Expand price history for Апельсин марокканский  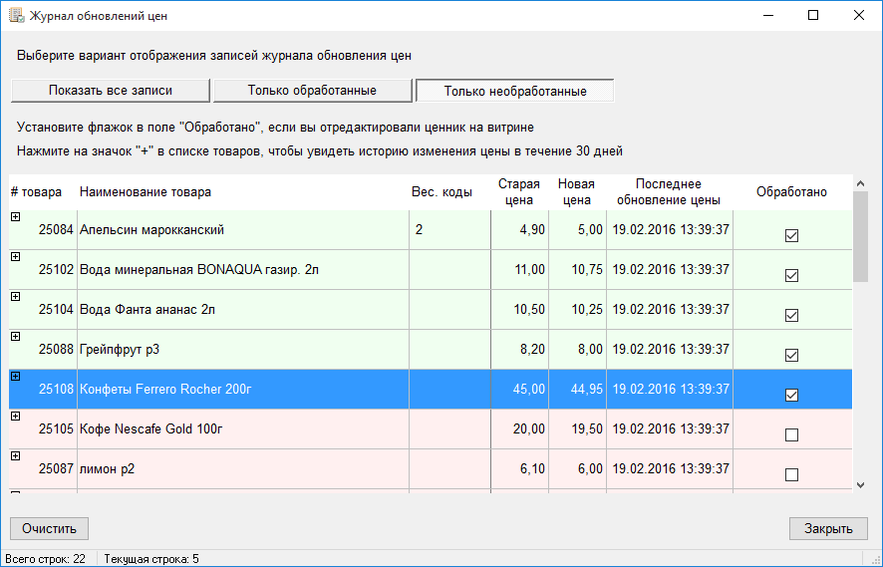[x=15, y=216]
